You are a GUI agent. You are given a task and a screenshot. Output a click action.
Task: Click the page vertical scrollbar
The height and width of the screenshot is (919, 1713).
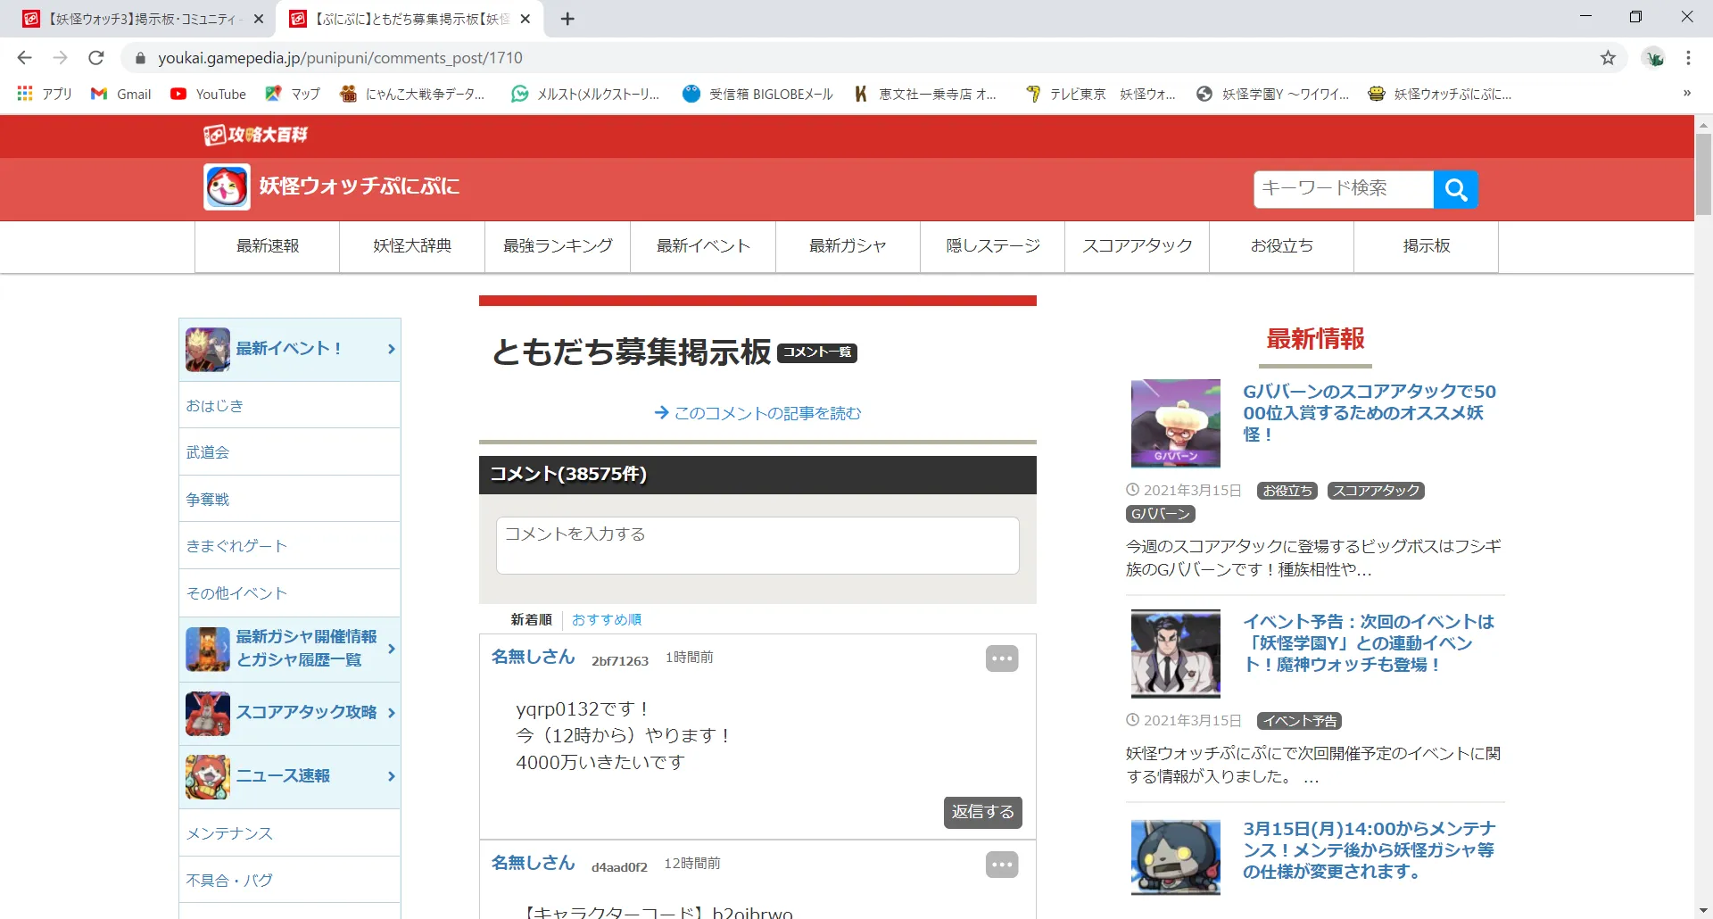(x=1703, y=174)
